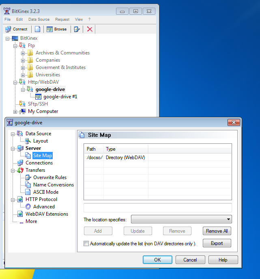Click the WebDAV Extensions globe icon
The image size is (260, 279).
(20, 214)
